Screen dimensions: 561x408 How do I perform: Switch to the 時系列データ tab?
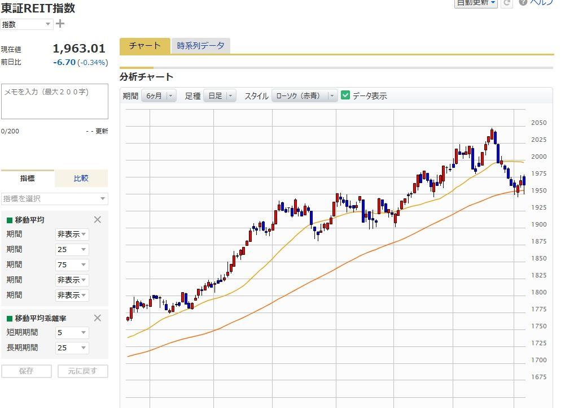(201, 46)
